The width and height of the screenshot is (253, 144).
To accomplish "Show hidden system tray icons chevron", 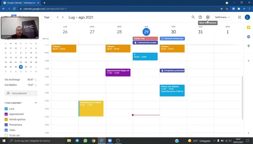I will 214,141.
